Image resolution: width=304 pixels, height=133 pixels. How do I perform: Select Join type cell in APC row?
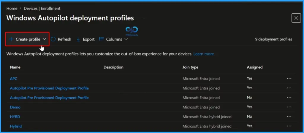201,79
